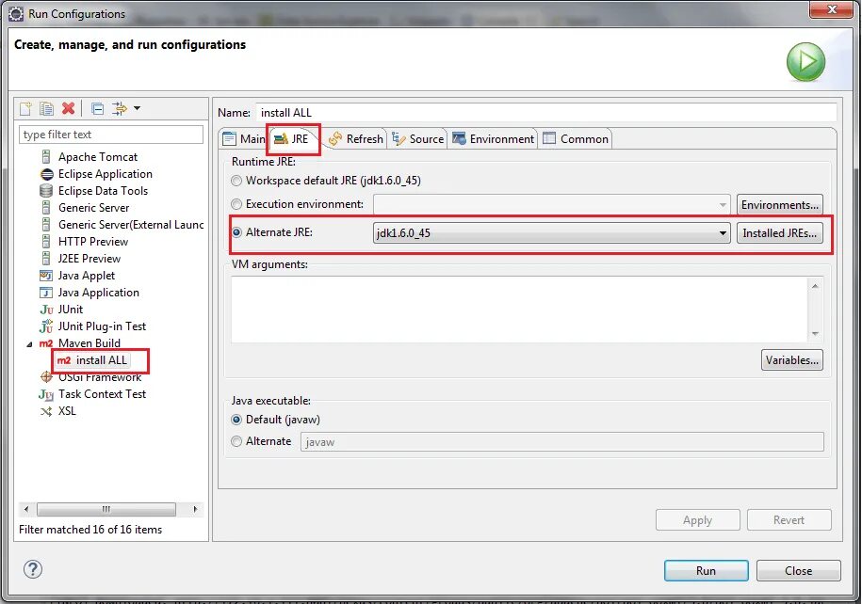Click the Environments... button

[x=779, y=205]
